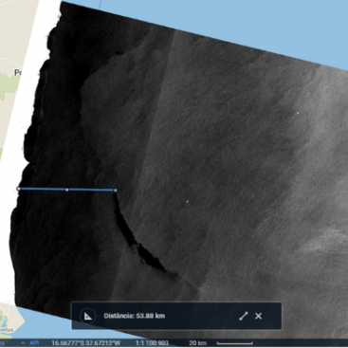Click the Distância 53.88 km readout
This screenshot has height=348, width=348.
[135, 316]
